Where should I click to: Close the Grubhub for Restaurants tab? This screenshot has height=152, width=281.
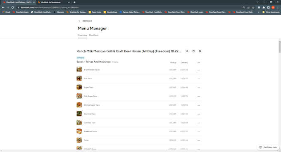coord(69,2)
